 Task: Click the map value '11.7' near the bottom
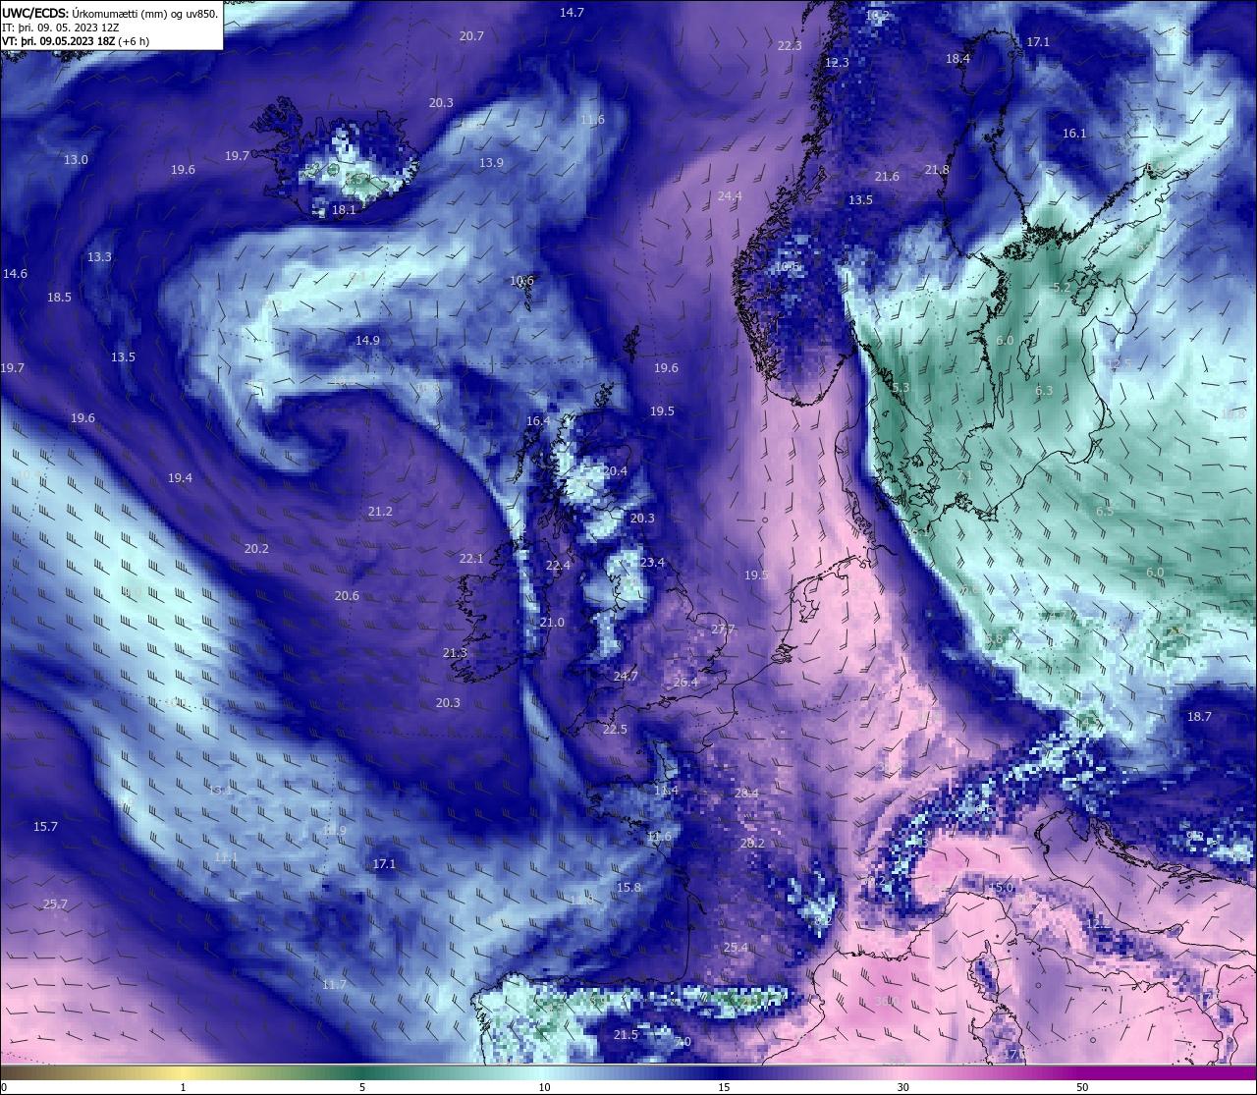[x=334, y=985]
